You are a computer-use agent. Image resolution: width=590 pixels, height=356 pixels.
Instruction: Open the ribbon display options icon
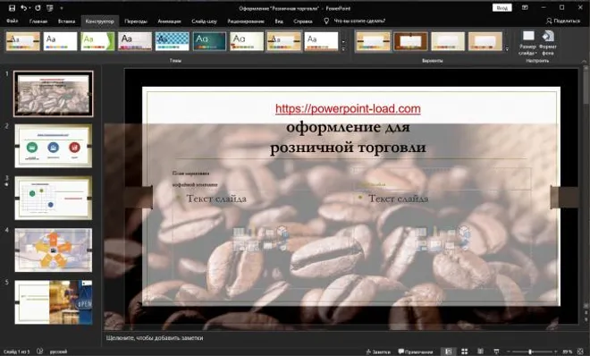[x=525, y=7]
